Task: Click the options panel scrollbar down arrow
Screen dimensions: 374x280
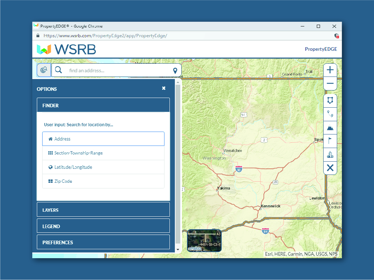Action: tap(178, 250)
